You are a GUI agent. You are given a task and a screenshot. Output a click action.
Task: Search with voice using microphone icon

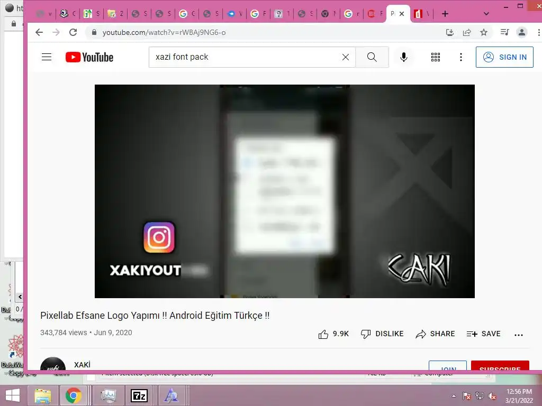pyautogui.click(x=403, y=57)
